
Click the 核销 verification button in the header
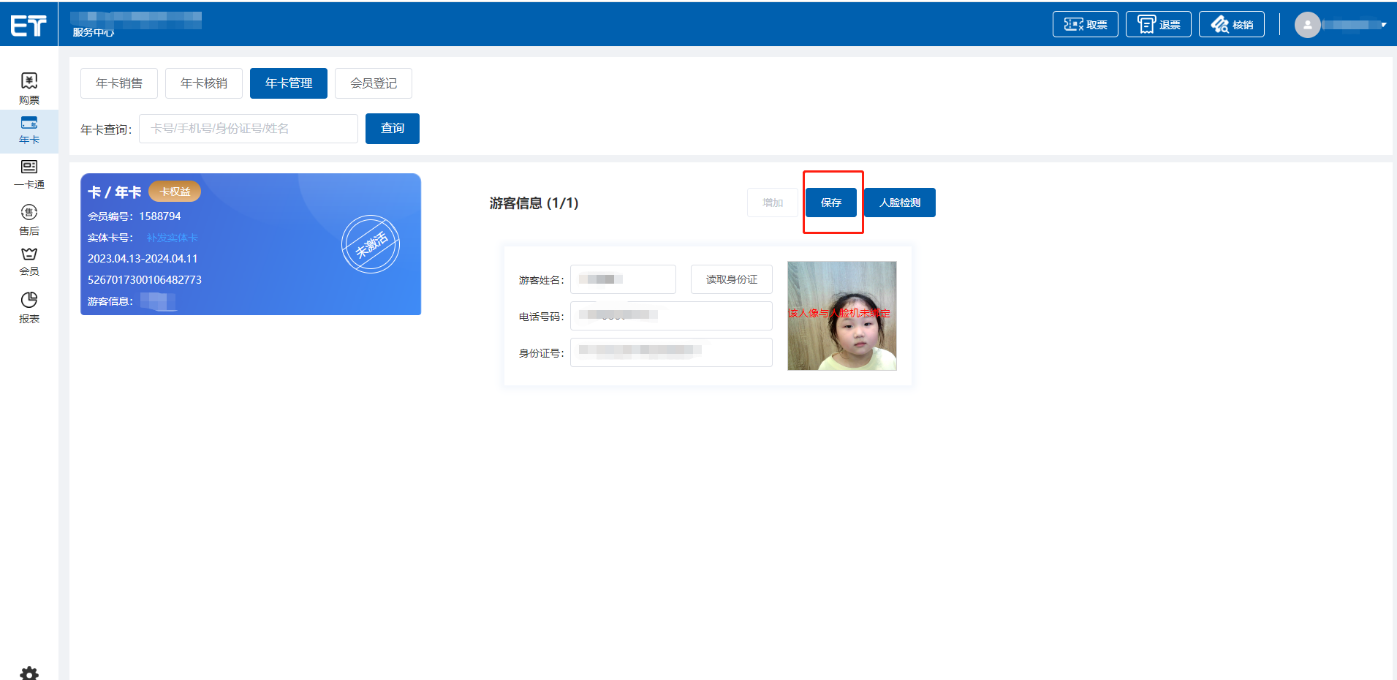pos(1231,24)
